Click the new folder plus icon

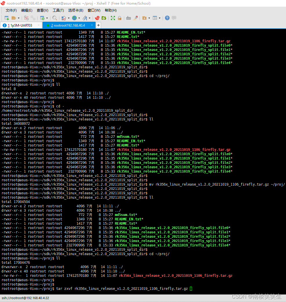tap(144, 18)
